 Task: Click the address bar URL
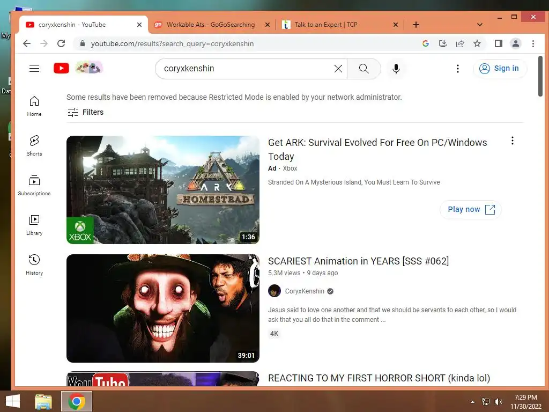[172, 44]
